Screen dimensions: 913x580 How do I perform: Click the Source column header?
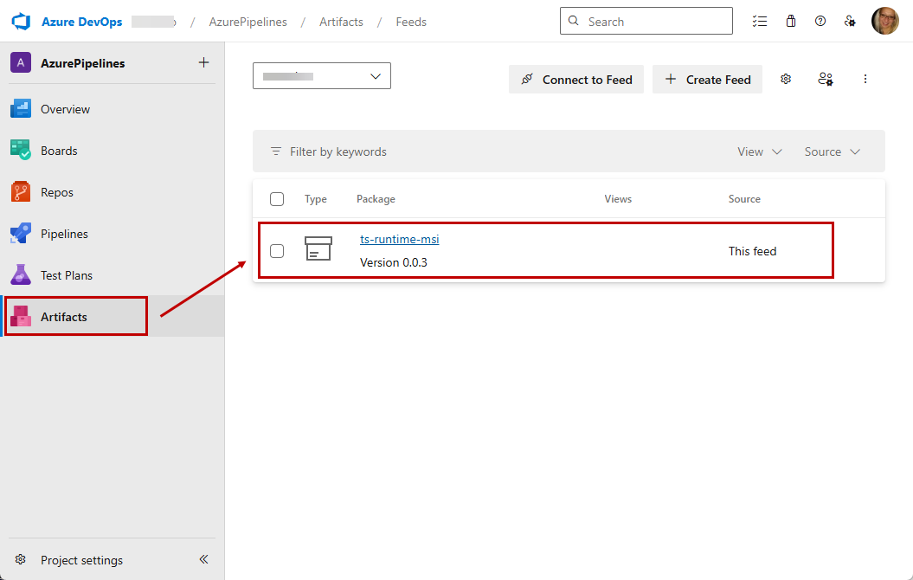(744, 198)
